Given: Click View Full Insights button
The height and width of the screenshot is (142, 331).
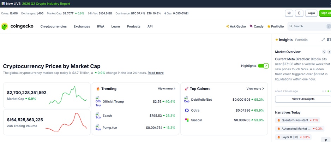Looking at the screenshot, I should click(303, 99).
